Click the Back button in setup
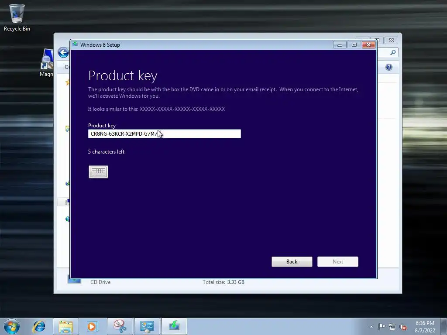The height and width of the screenshot is (335, 447). point(292,262)
